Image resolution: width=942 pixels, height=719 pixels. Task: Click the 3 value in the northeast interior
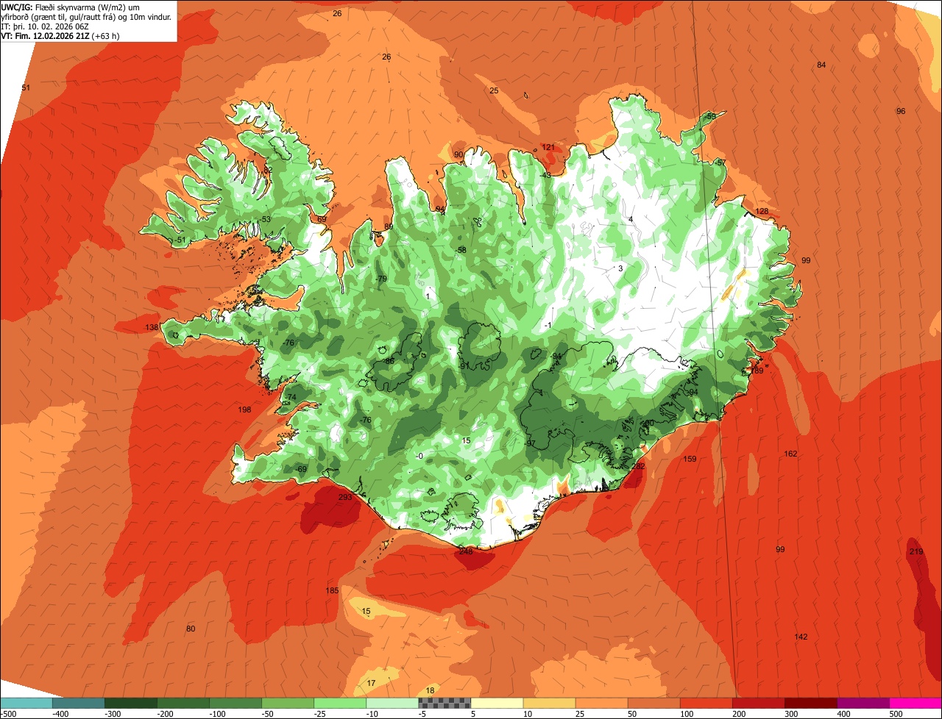click(620, 268)
